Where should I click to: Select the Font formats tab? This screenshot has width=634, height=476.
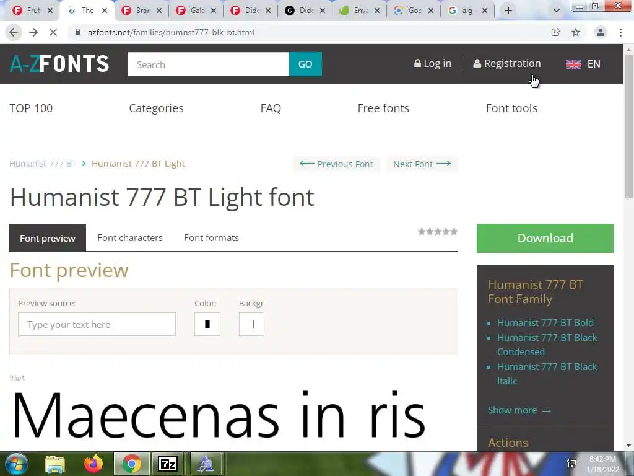[x=212, y=237]
